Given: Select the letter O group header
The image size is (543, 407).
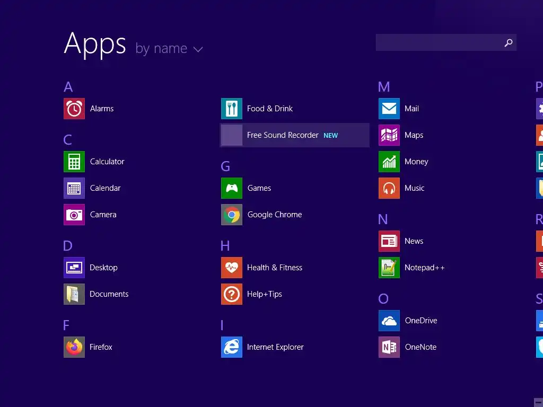Looking at the screenshot, I should (383, 299).
